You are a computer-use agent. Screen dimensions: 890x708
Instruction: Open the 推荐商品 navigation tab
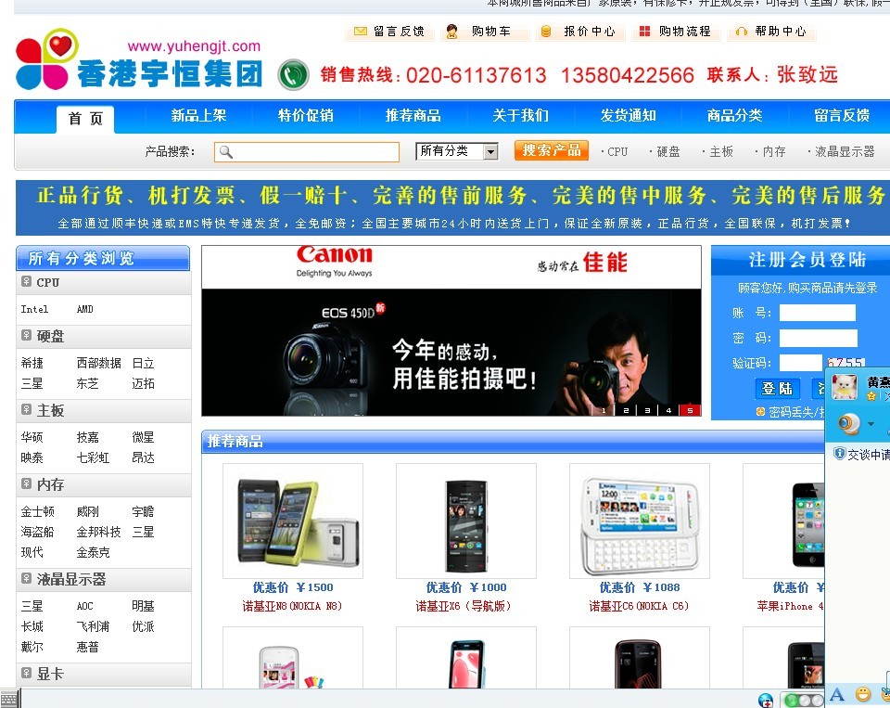tap(413, 116)
